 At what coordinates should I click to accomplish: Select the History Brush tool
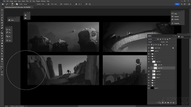(2, 36)
